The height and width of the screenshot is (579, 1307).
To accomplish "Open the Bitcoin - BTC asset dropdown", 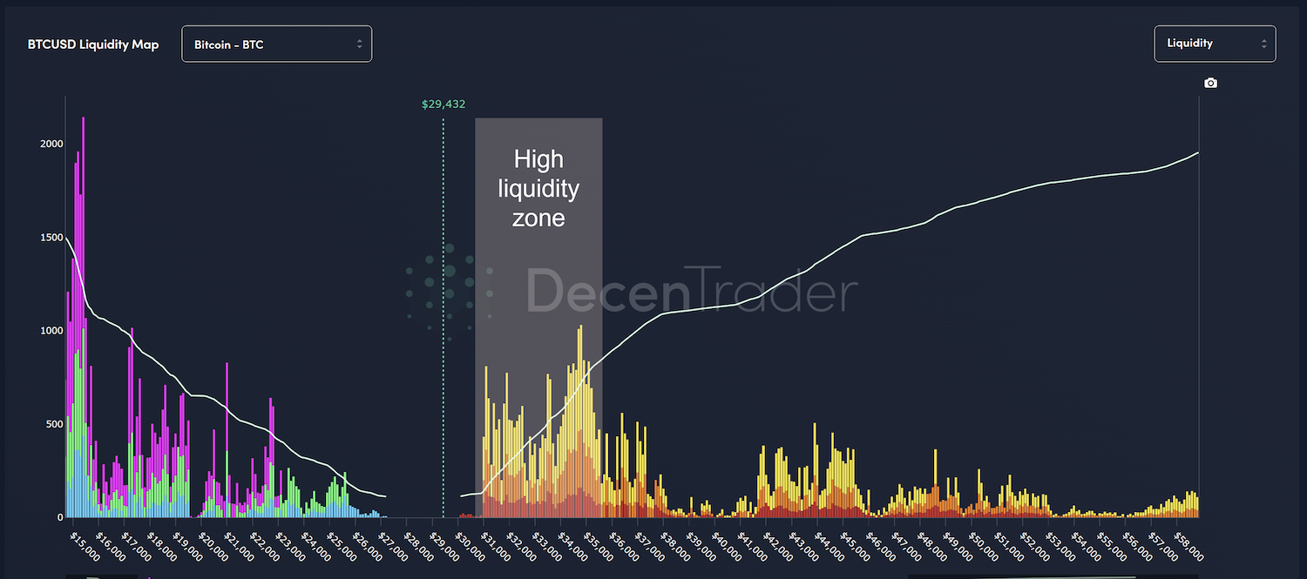I will point(276,44).
